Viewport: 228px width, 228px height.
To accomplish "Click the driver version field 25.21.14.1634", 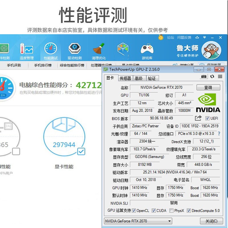I will [175, 172].
